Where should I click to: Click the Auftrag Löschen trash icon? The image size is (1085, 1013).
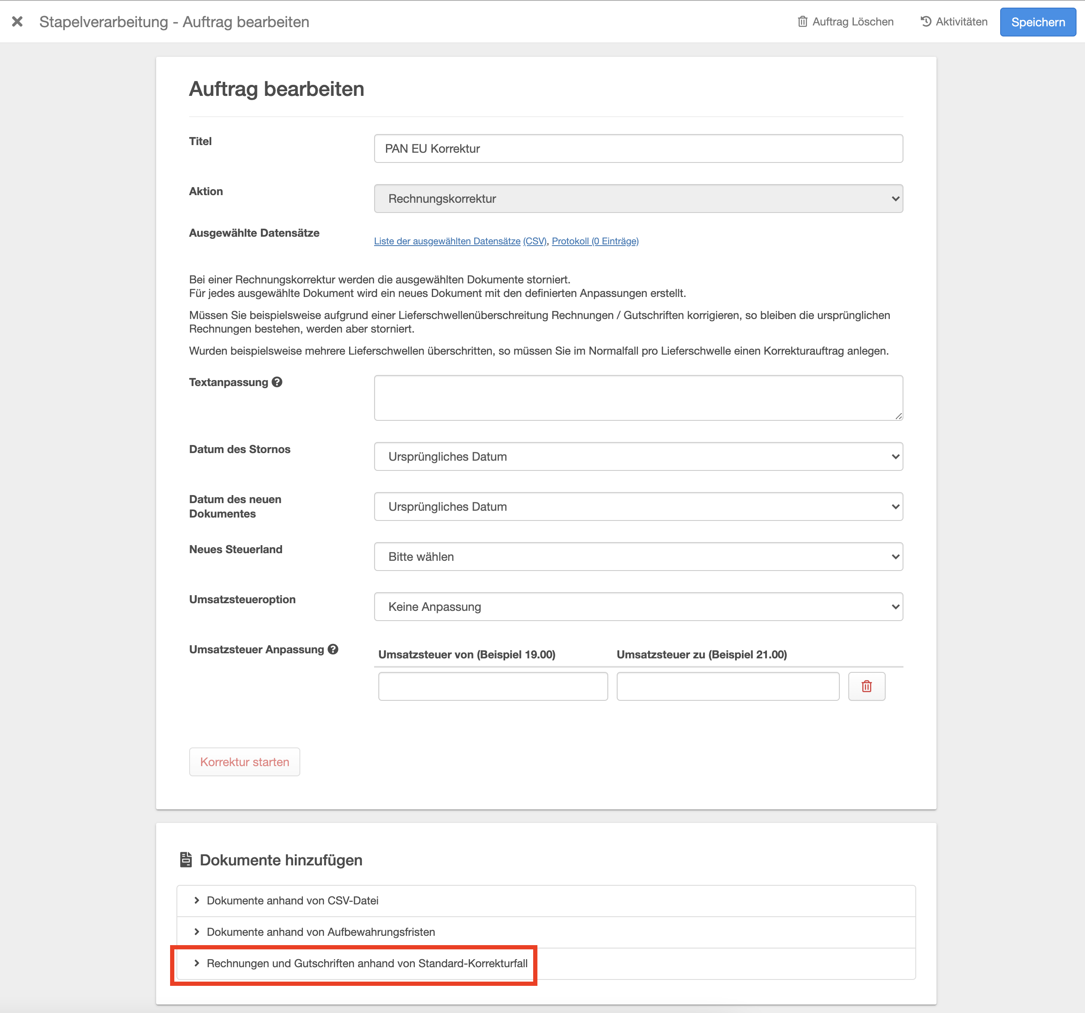(802, 22)
